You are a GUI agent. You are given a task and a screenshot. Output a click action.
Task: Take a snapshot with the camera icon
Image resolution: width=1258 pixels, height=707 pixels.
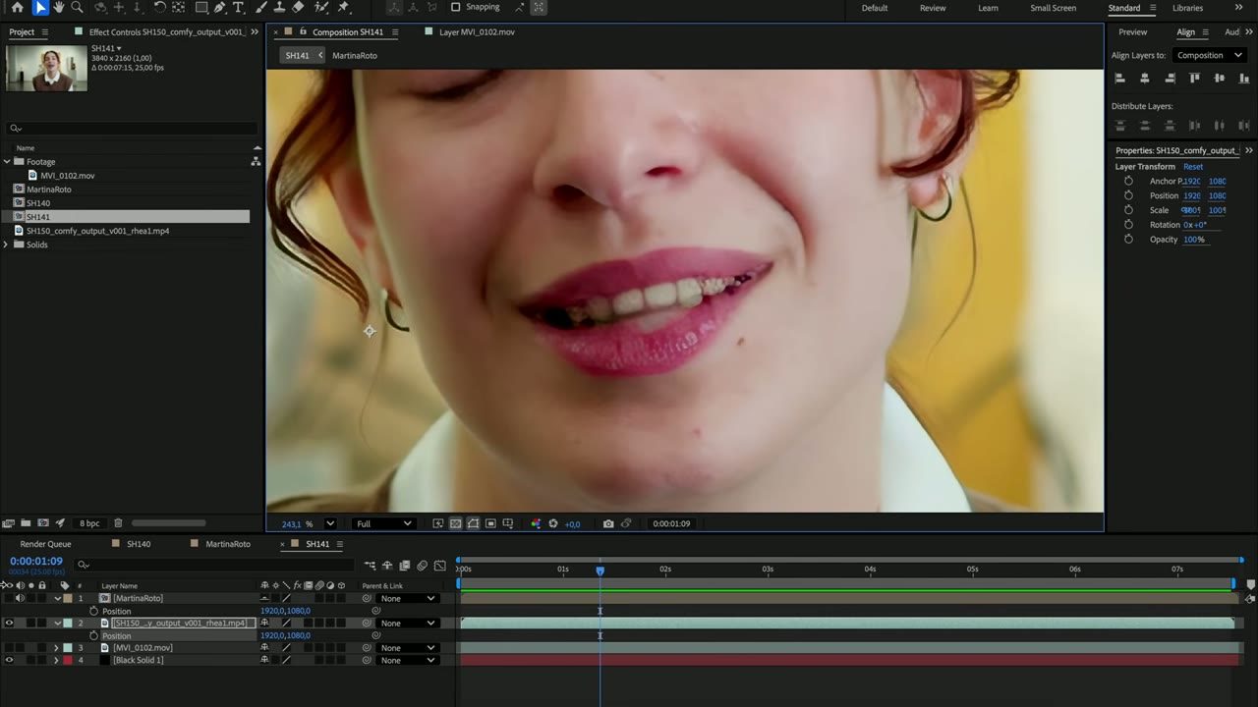(608, 523)
